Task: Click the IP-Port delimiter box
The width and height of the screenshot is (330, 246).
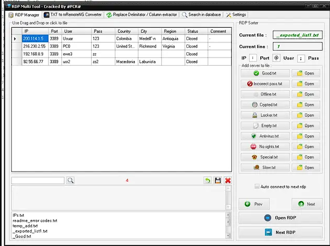Action: click(x=253, y=58)
